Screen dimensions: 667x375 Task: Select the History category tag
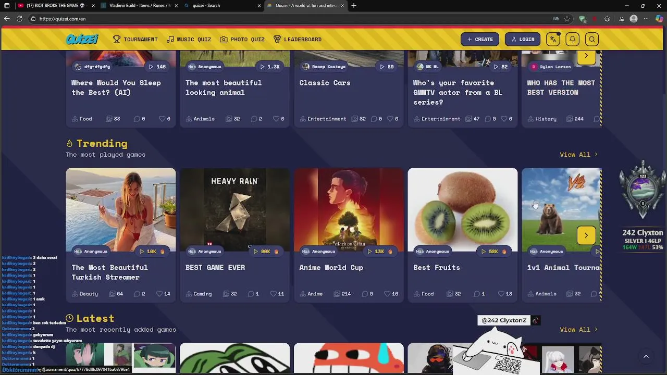(x=542, y=119)
